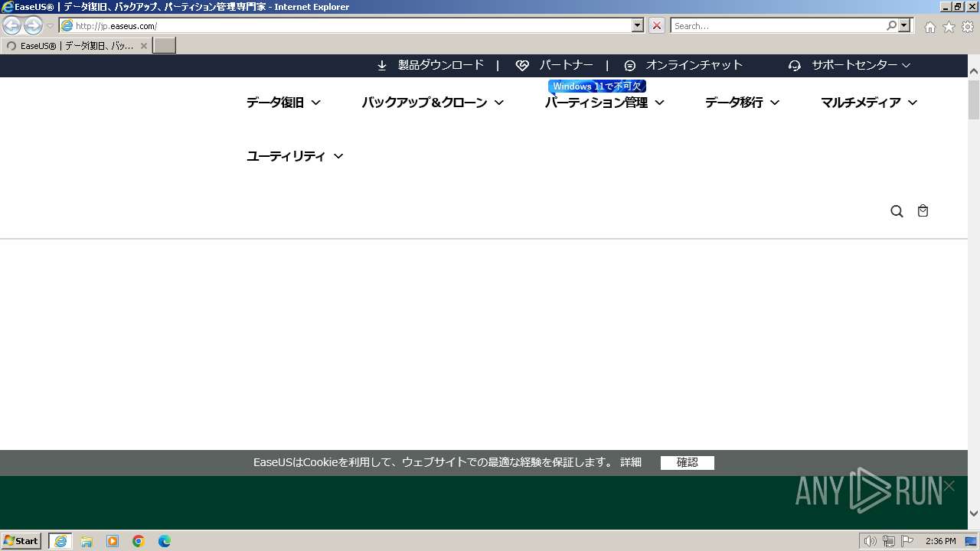Viewport: 980px width, 551px height.
Task: Click the download arrow icon next to 製品ダウンロード
Action: [382, 66]
